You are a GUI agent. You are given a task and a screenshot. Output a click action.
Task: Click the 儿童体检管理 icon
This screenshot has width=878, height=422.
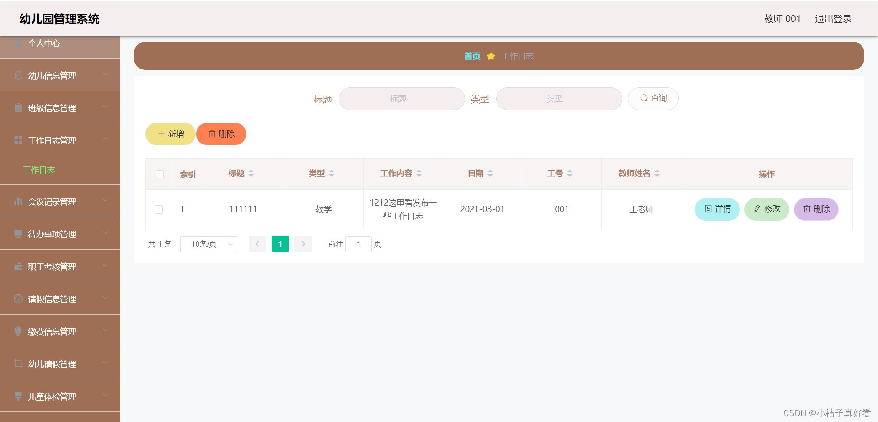18,396
